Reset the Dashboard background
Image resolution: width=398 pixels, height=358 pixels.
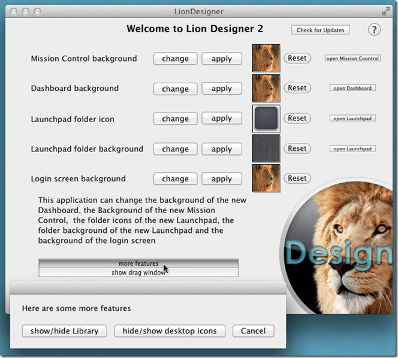click(297, 88)
